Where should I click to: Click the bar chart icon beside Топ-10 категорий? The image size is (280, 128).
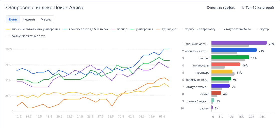[x=242, y=8]
